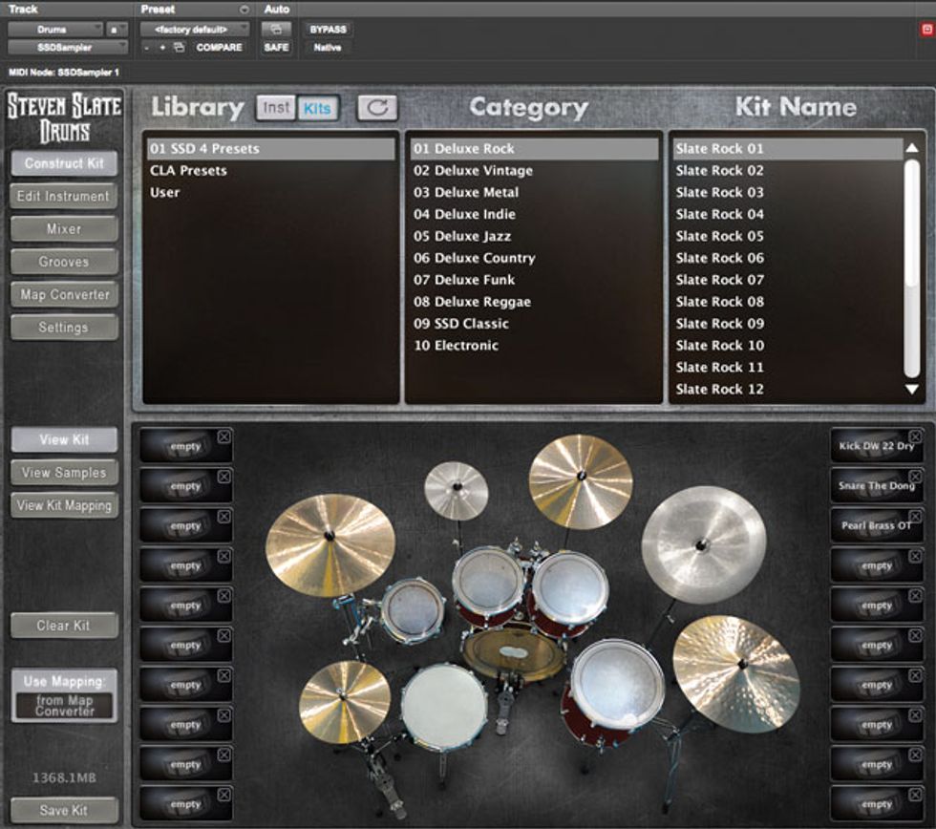Screen dimensions: 936x829
Task: Click the Kit Name list up arrow
Action: 911,148
